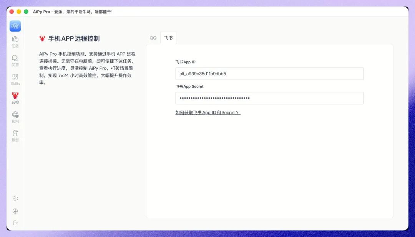Click the 飞书 App Secret label
This screenshot has height=237, width=415.
(189, 86)
